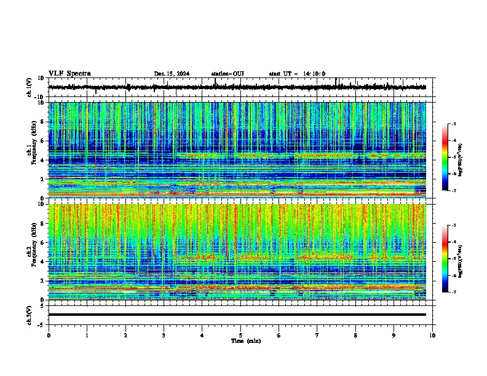
Task: Click the time axis tick label 3
Action: point(164,335)
